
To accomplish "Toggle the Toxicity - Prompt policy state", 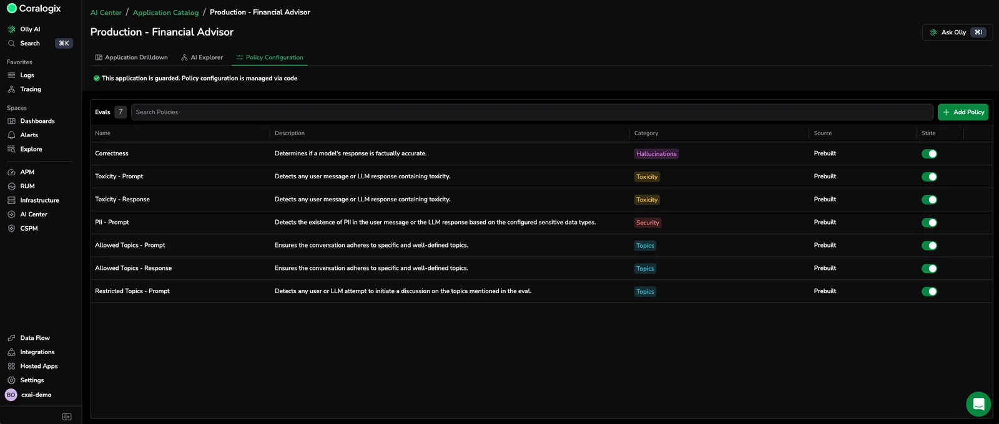I will (929, 177).
